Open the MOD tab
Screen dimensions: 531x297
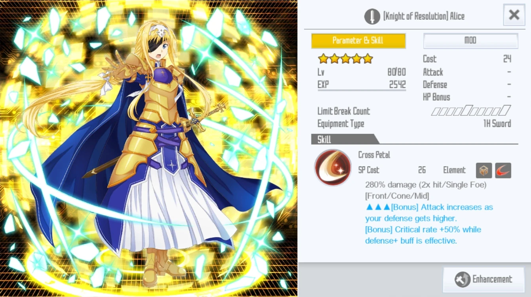pyautogui.click(x=470, y=41)
